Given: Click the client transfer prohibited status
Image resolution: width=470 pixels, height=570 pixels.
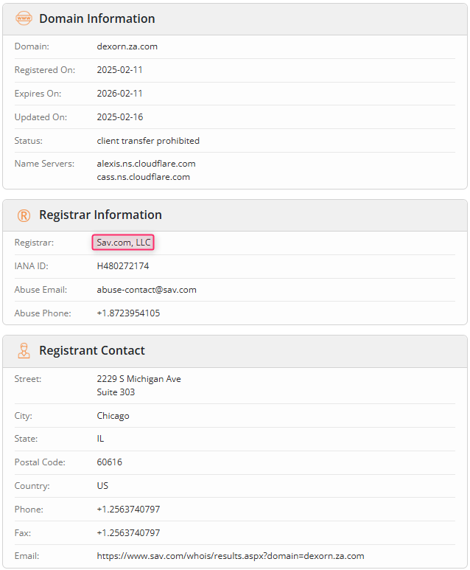Looking at the screenshot, I should 148,141.
